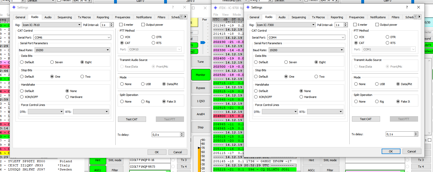
Task: Toggle the green Monitor button
Action: point(201,75)
